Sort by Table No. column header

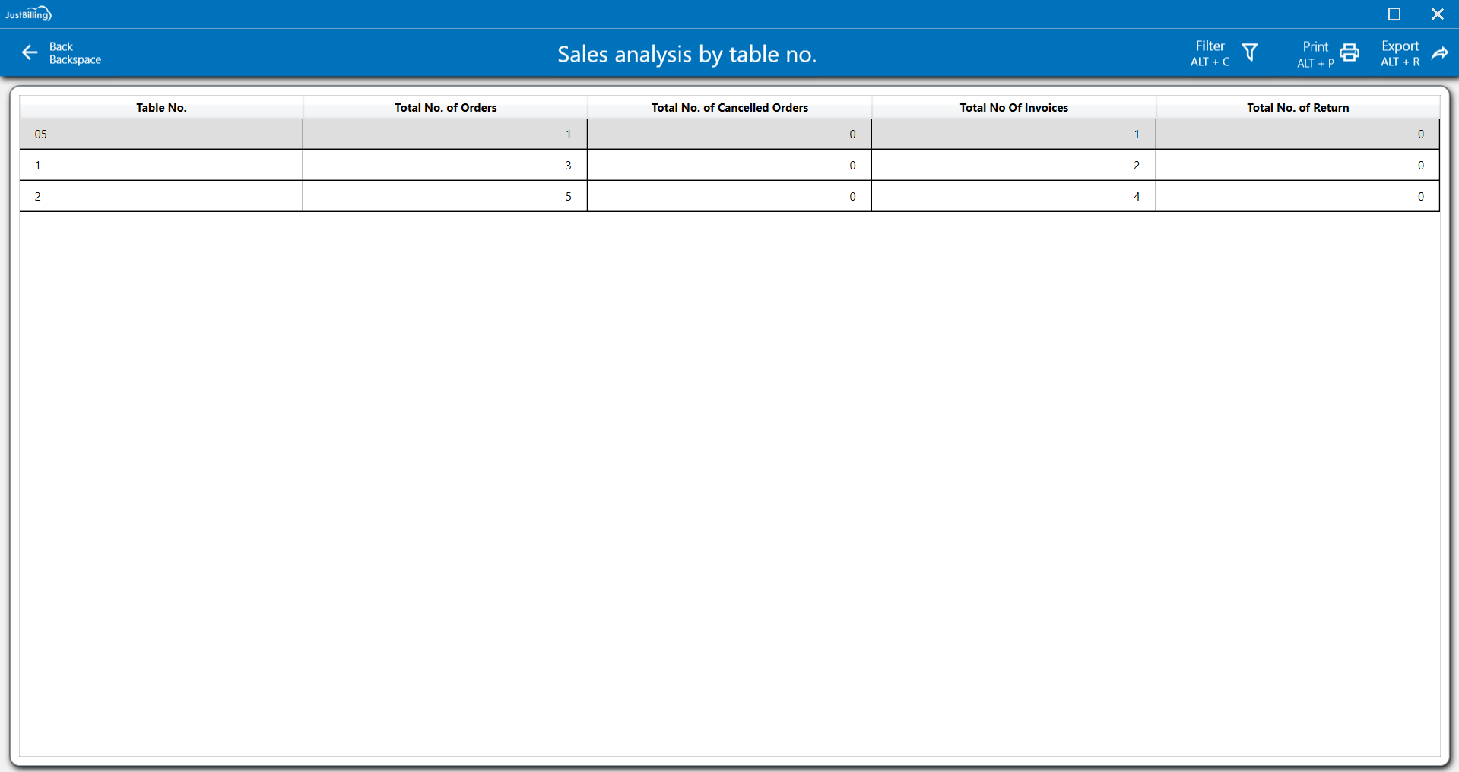pyautogui.click(x=161, y=108)
